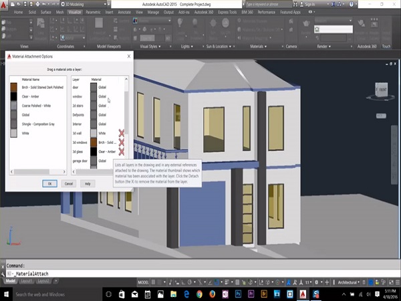Switch to the Surface ribbon tab
Image resolution: width=401 pixels, height=301 pixels.
point(45,12)
